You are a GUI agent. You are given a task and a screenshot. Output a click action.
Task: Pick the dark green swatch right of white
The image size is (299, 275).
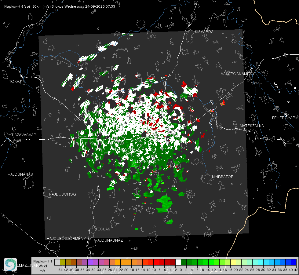tap(184, 262)
